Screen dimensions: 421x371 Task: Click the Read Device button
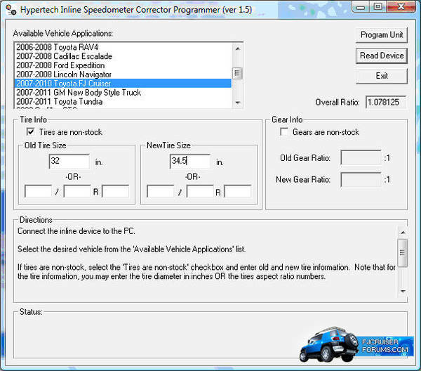coord(382,56)
